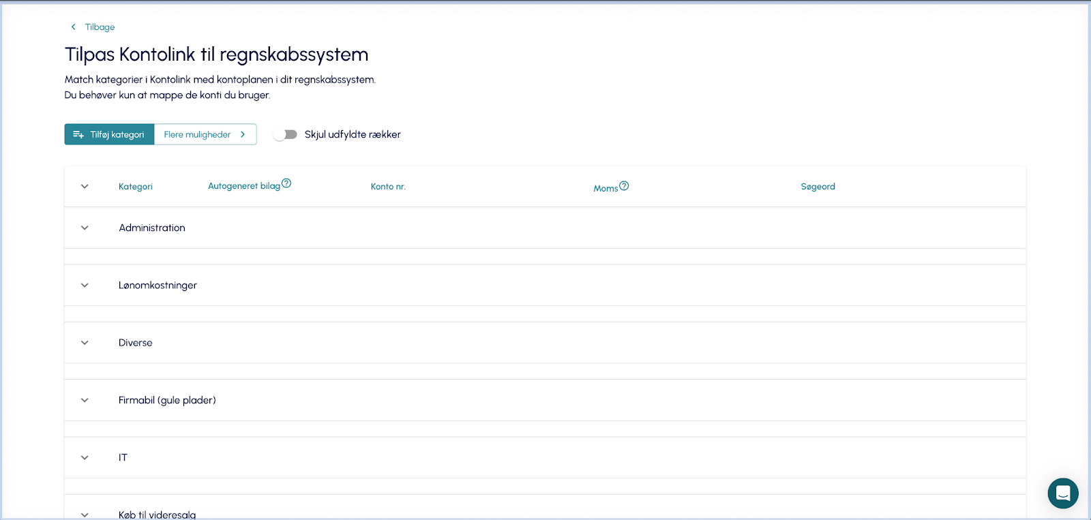Expand the Diverse category chevron
This screenshot has height=520, width=1091.
coord(85,343)
